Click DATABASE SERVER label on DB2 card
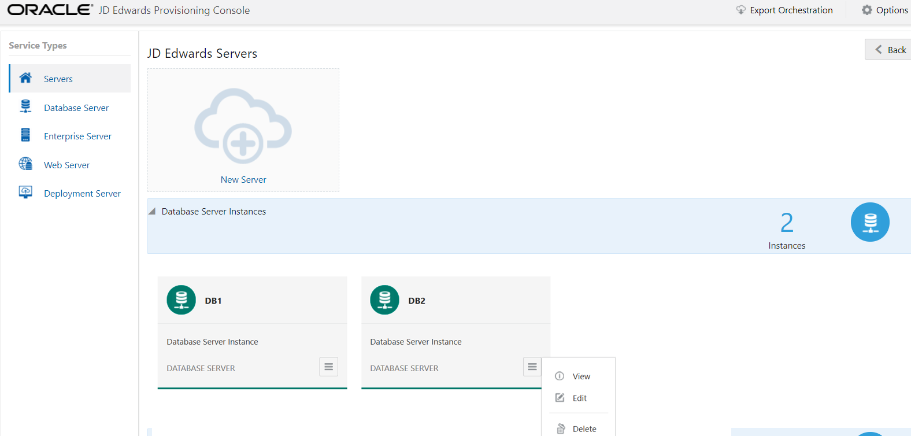The width and height of the screenshot is (911, 436). pyautogui.click(x=405, y=368)
